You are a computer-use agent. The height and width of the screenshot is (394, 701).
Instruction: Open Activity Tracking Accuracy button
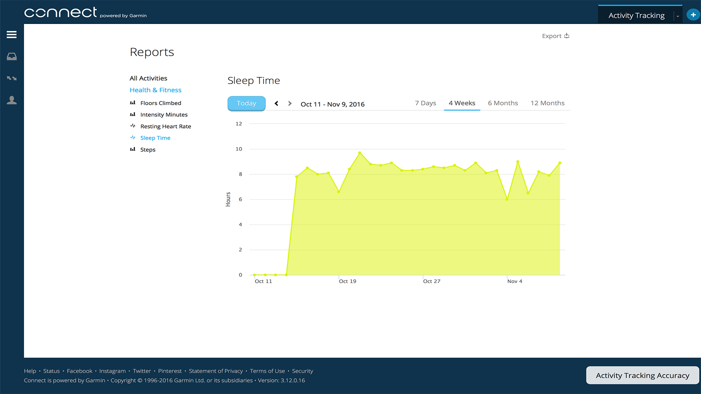[642, 375]
